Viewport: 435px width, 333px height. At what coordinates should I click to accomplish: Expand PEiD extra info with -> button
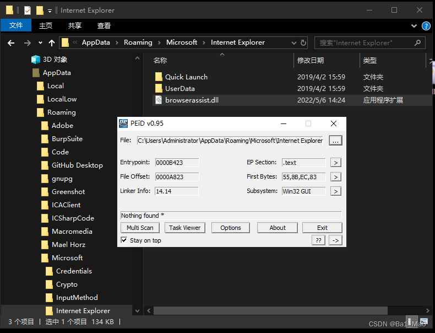click(x=336, y=240)
